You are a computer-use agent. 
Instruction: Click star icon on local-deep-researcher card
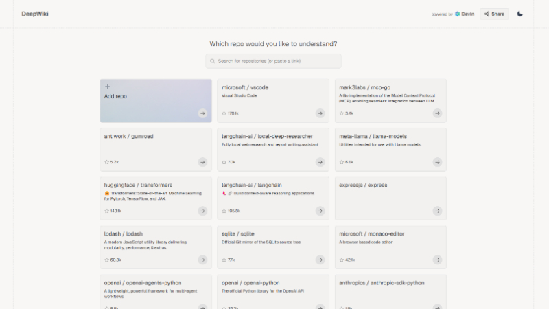(x=224, y=162)
